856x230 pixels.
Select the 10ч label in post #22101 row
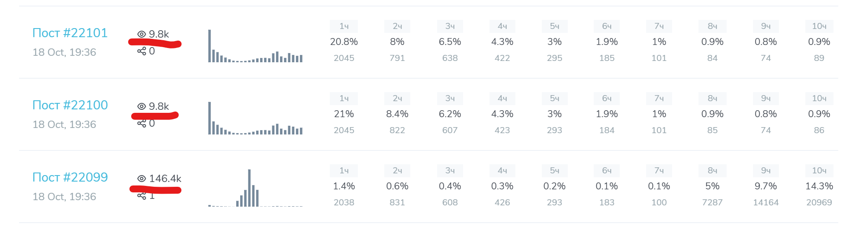(x=819, y=26)
